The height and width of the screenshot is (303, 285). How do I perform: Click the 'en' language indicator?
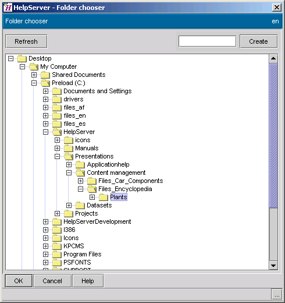pos(275,21)
